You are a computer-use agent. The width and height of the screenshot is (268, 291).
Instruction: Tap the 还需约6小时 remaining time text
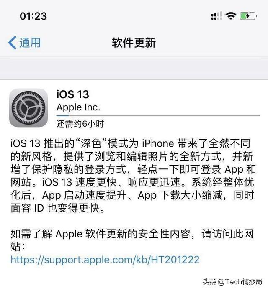[x=80, y=124]
